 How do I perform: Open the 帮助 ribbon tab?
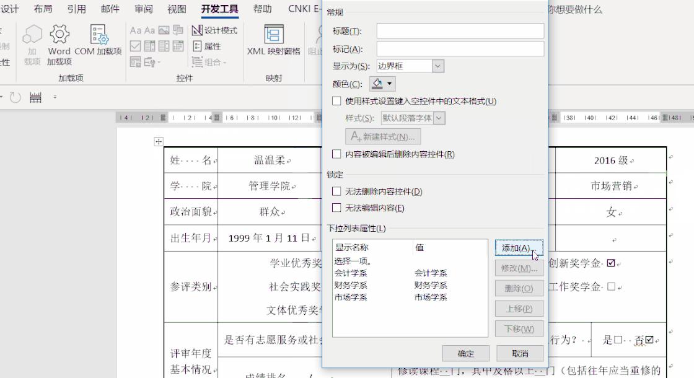[x=262, y=9]
